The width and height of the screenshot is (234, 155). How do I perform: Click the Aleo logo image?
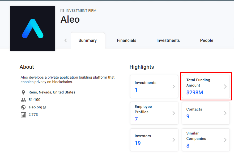click(33, 28)
